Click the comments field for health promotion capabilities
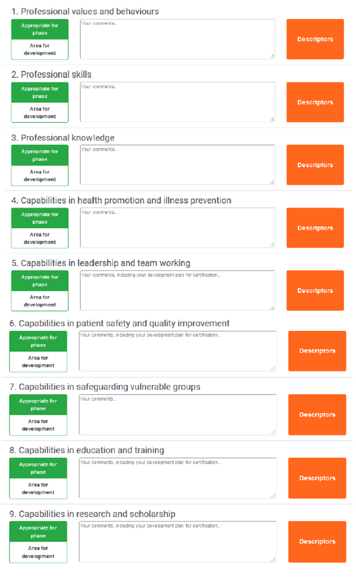This screenshot has height=577, width=356. [x=178, y=228]
